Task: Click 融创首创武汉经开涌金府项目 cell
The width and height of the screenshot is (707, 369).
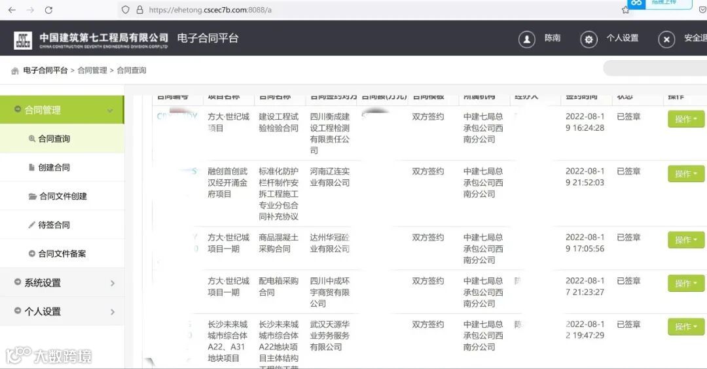Action: pyautogui.click(x=228, y=183)
